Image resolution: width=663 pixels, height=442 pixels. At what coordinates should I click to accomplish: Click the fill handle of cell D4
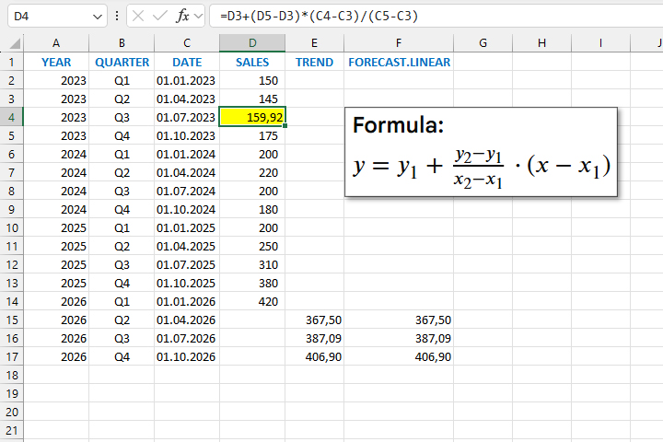(x=285, y=125)
